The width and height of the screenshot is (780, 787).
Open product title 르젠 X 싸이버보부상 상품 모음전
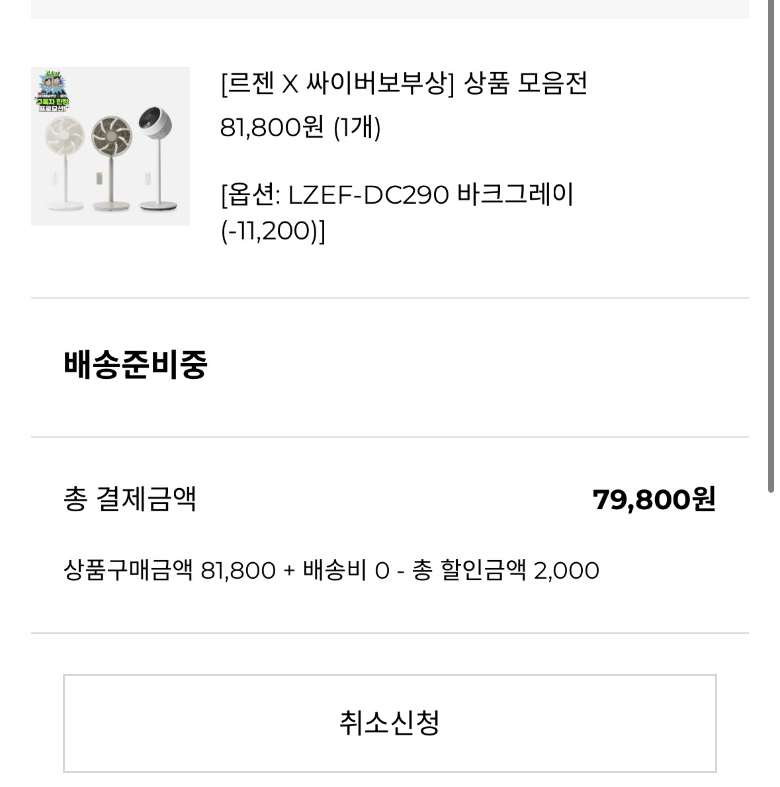click(404, 83)
